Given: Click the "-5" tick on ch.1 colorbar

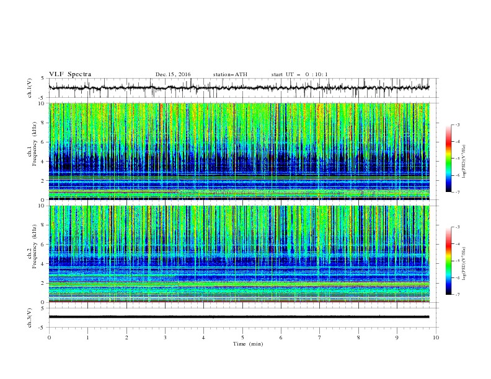Looking at the screenshot, I should coord(457,159).
